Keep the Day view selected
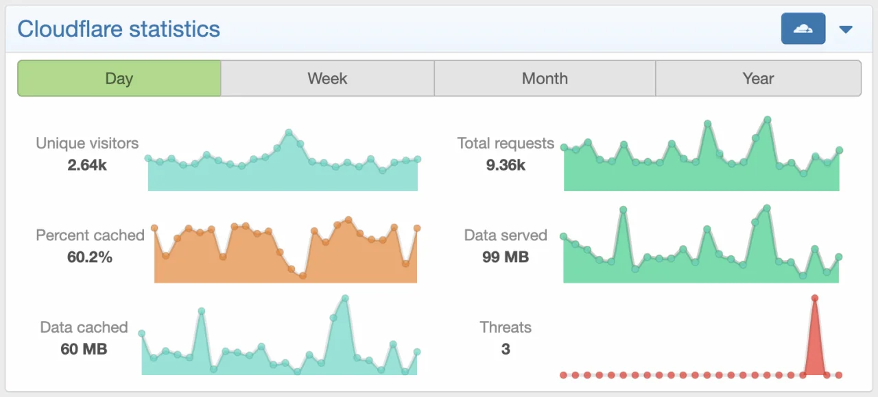Viewport: 878px width, 397px height. [119, 78]
